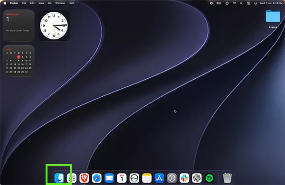Open Spotify from the Dock
The height and width of the screenshot is (185, 285).
pos(209,178)
